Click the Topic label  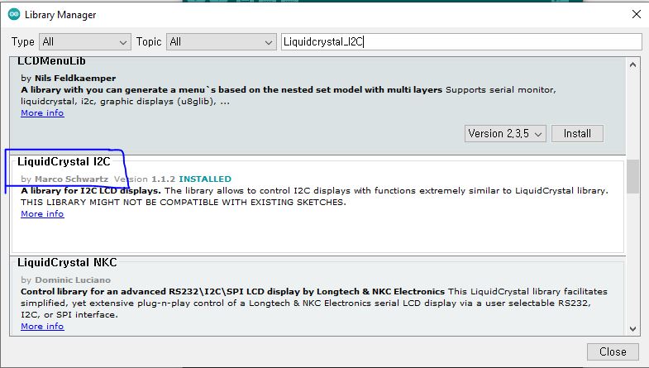point(149,42)
